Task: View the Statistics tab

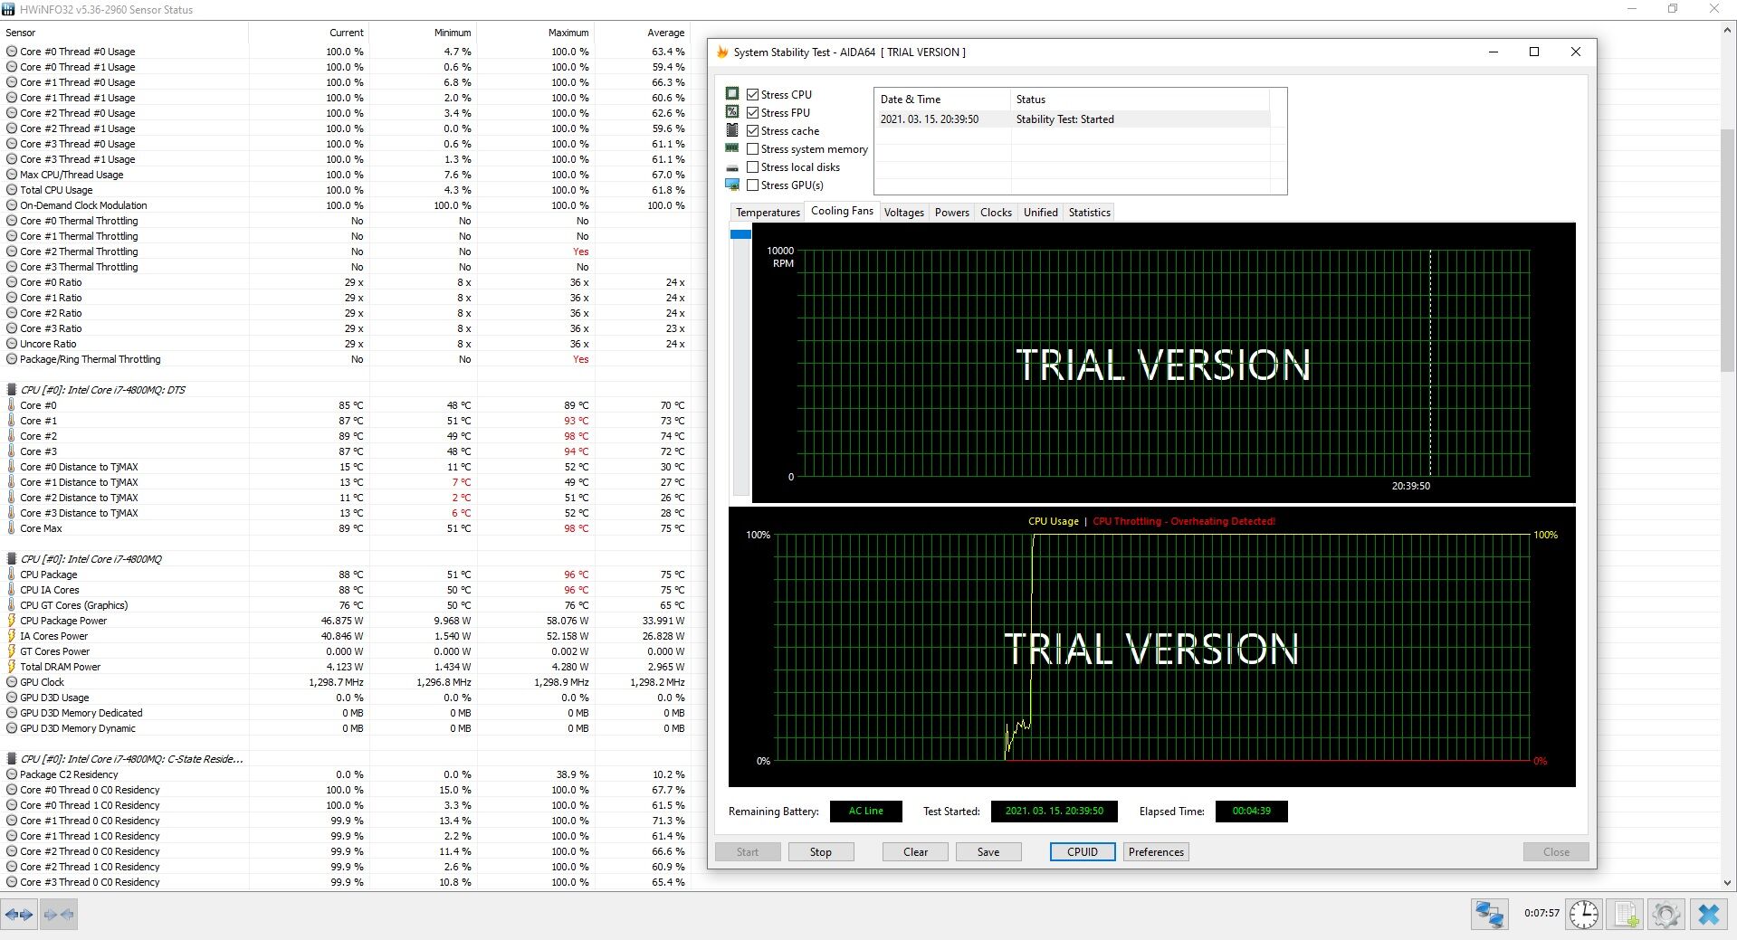Action: 1089,213
